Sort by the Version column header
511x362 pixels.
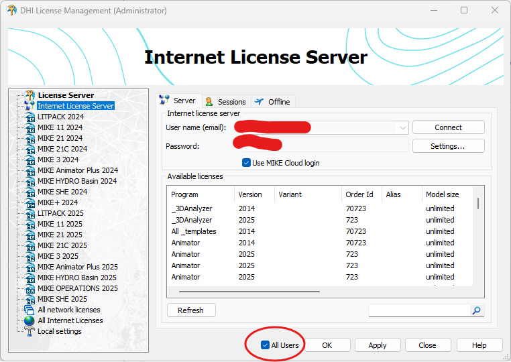(254, 194)
